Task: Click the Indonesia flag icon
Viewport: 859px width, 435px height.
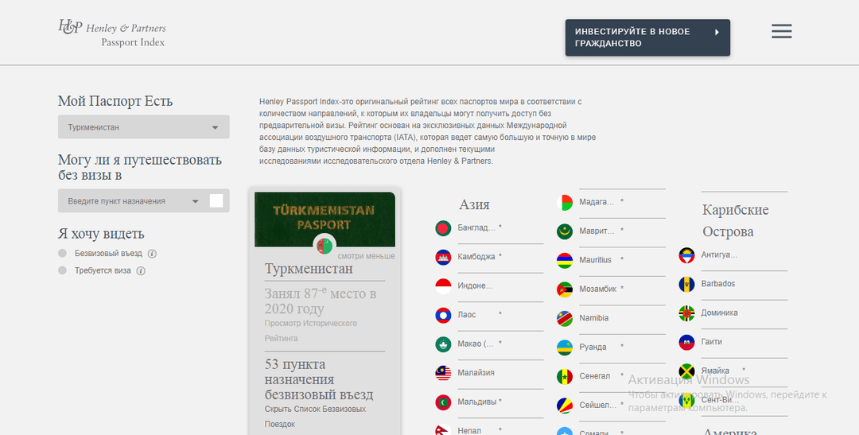Action: 443,286
